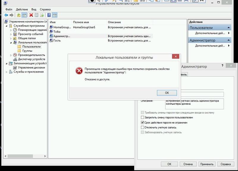Uncheck Срок действия пароля не ограничен

coord(143,123)
